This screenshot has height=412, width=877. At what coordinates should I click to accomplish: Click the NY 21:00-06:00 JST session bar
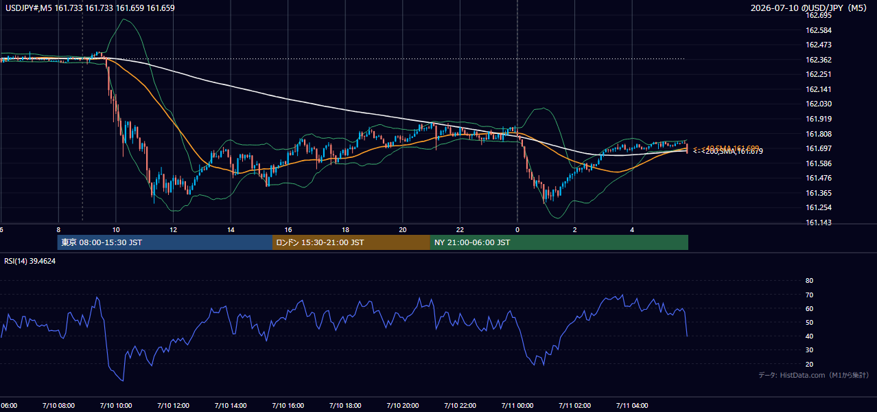tap(559, 242)
